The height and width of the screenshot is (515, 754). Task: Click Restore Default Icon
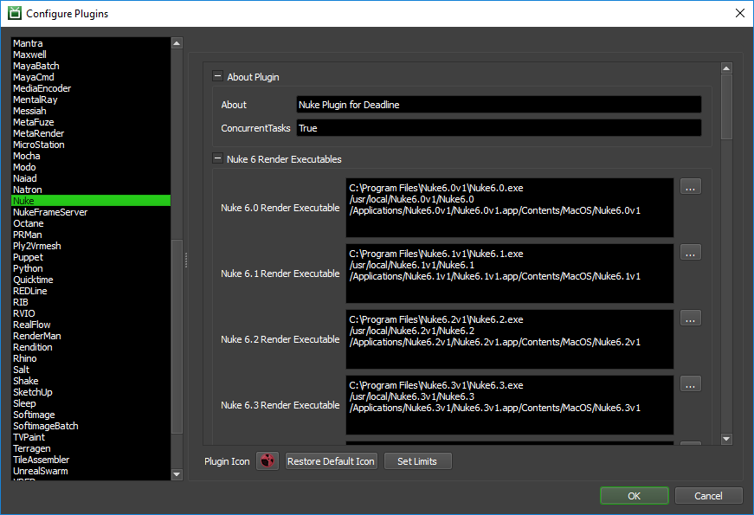331,460
